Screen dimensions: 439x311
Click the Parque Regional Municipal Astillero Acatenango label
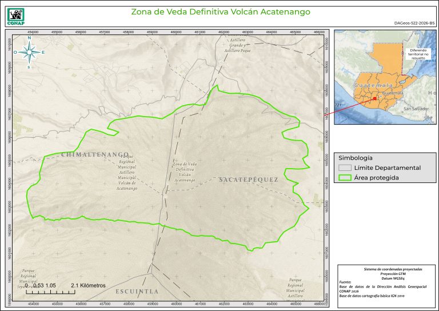point(126,172)
